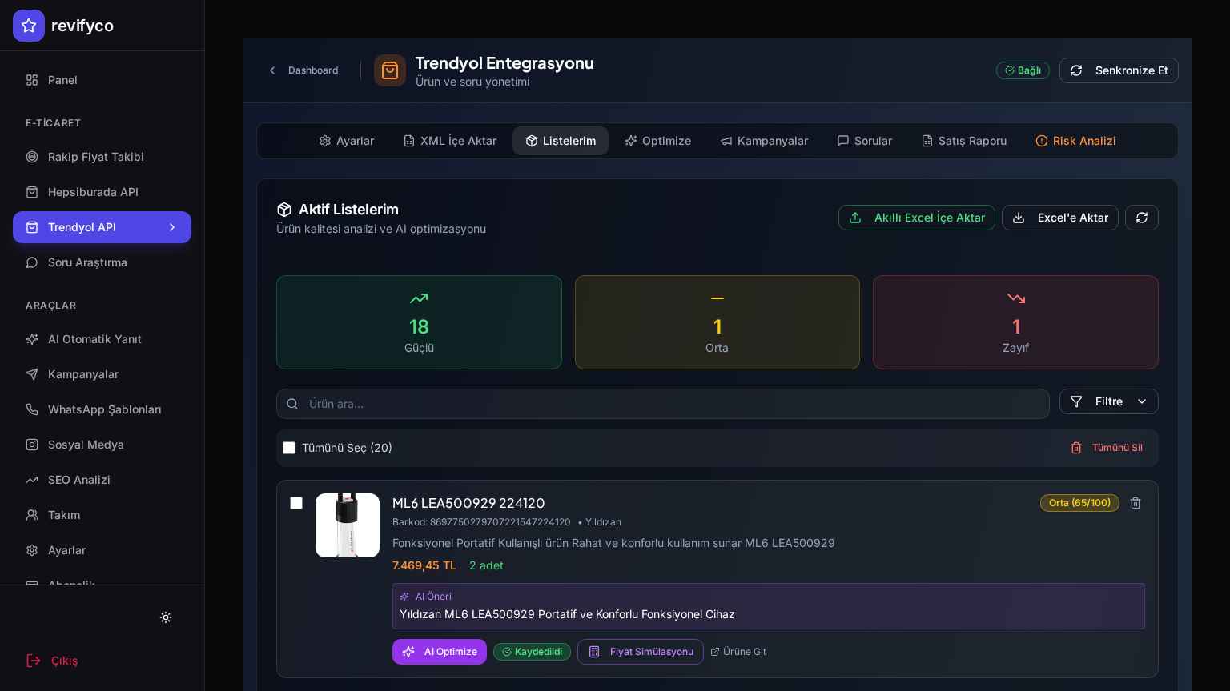Click into the Ürün ara search field
The height and width of the screenshot is (691, 1230).
pyautogui.click(x=663, y=404)
